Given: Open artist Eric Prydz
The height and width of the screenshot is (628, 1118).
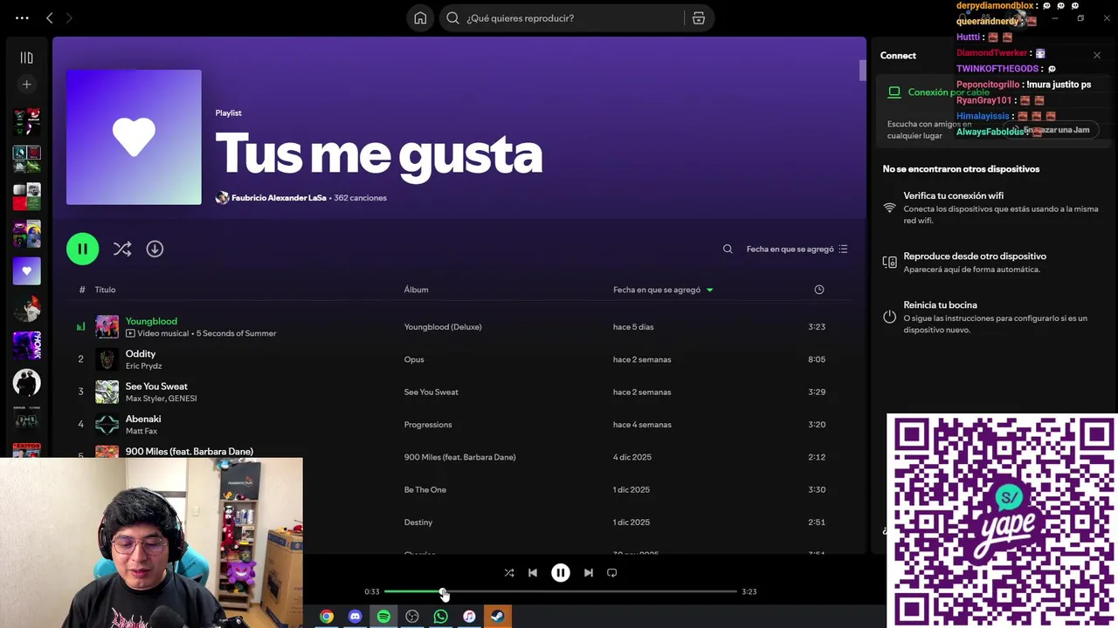Looking at the screenshot, I should pos(143,366).
